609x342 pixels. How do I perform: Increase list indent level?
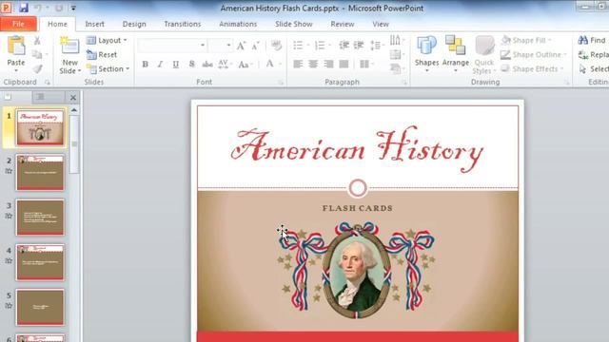click(359, 46)
